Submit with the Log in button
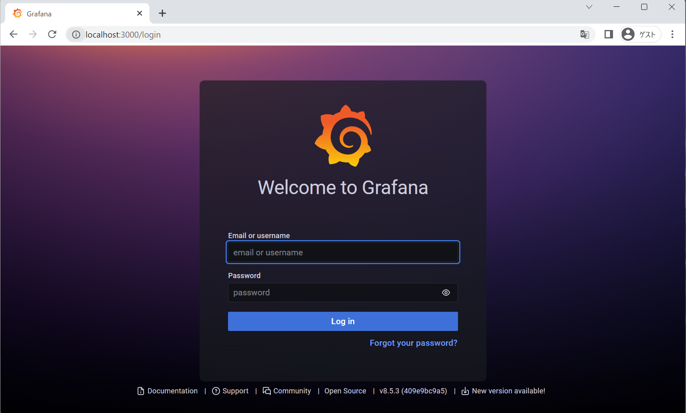The image size is (686, 413). pyautogui.click(x=343, y=321)
